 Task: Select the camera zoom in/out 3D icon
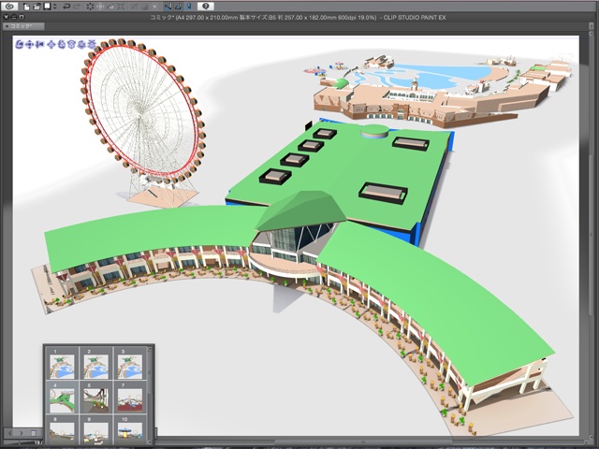click(x=39, y=44)
